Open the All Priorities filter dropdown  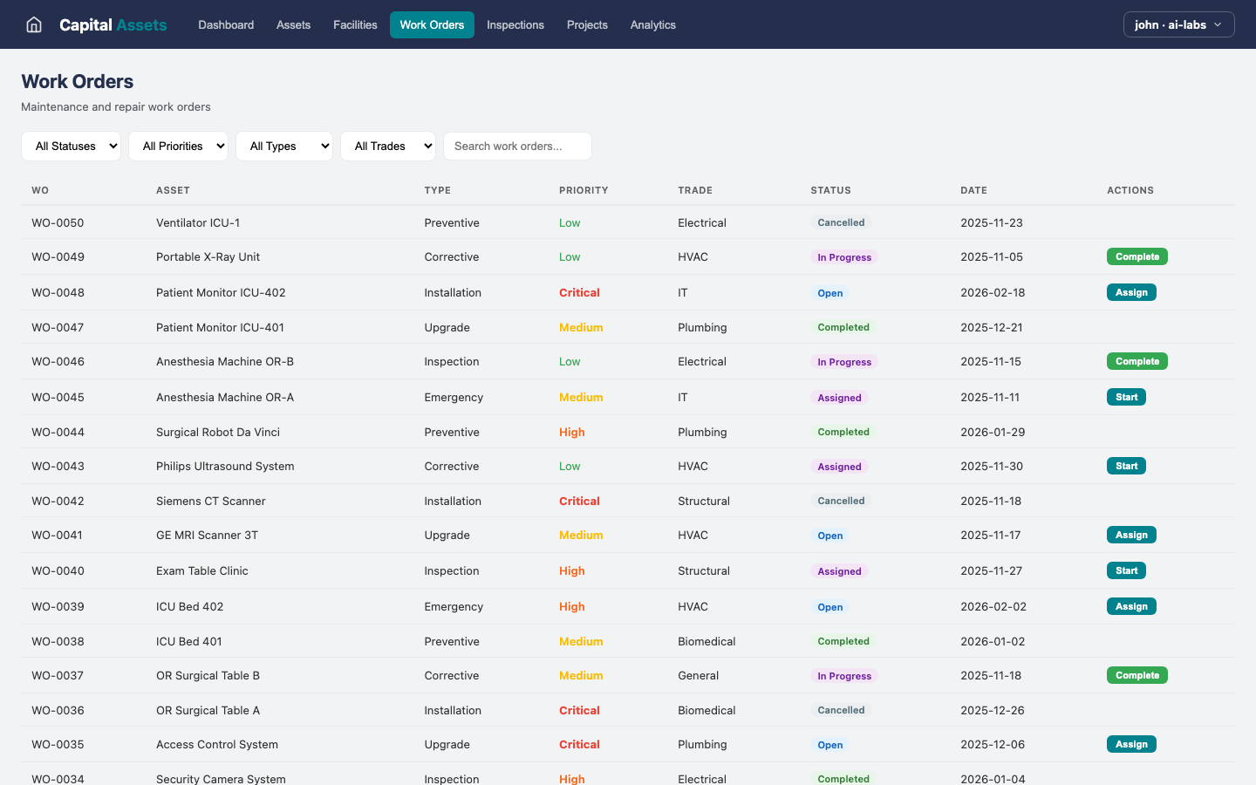tap(178, 146)
